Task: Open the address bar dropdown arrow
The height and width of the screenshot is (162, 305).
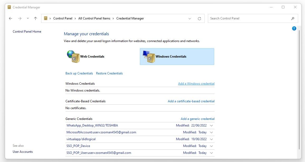Action: click(x=189, y=18)
